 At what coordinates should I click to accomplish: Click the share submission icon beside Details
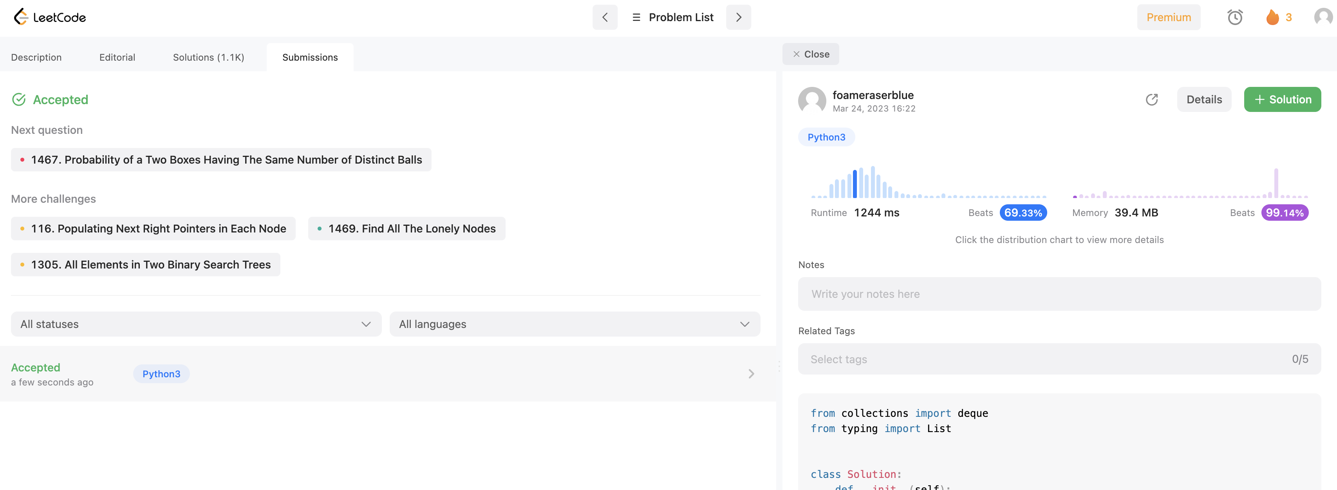pyautogui.click(x=1151, y=99)
